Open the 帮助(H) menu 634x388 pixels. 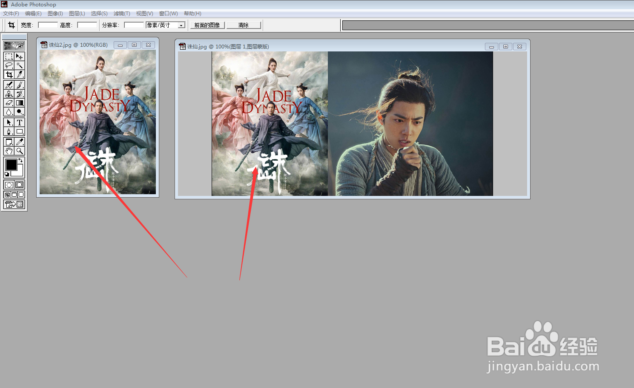192,14
